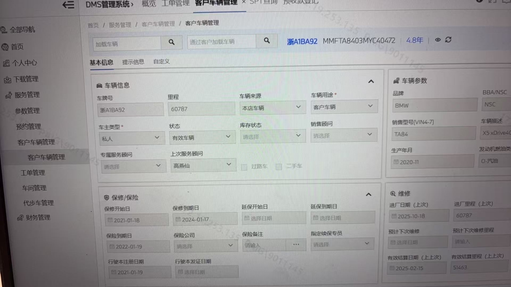This screenshot has width=511, height=287.
Task: Click the refresh icon next to 4.8年
Action: pos(448,39)
